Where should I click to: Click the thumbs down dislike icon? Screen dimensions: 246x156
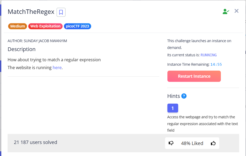click(171, 143)
